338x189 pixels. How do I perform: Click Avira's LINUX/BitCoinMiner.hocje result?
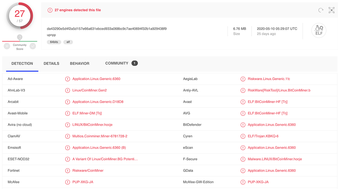92,125
